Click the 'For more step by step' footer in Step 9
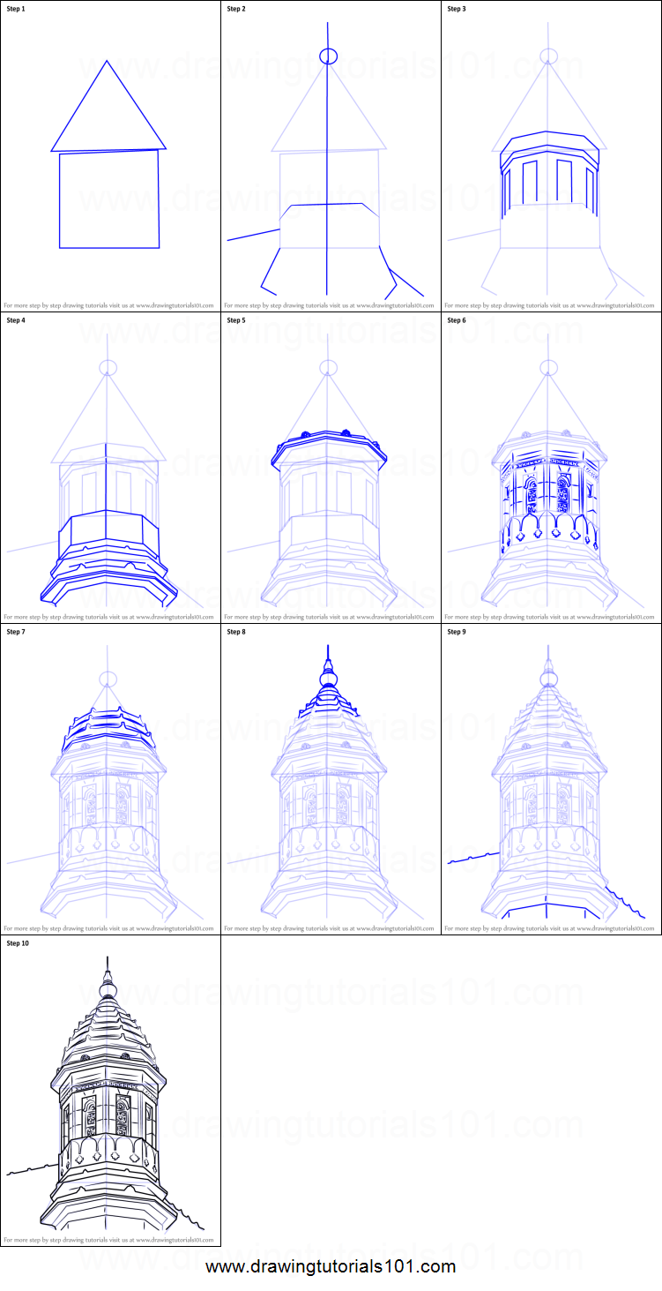Viewport: 662px width, 1291px height. click(x=549, y=928)
